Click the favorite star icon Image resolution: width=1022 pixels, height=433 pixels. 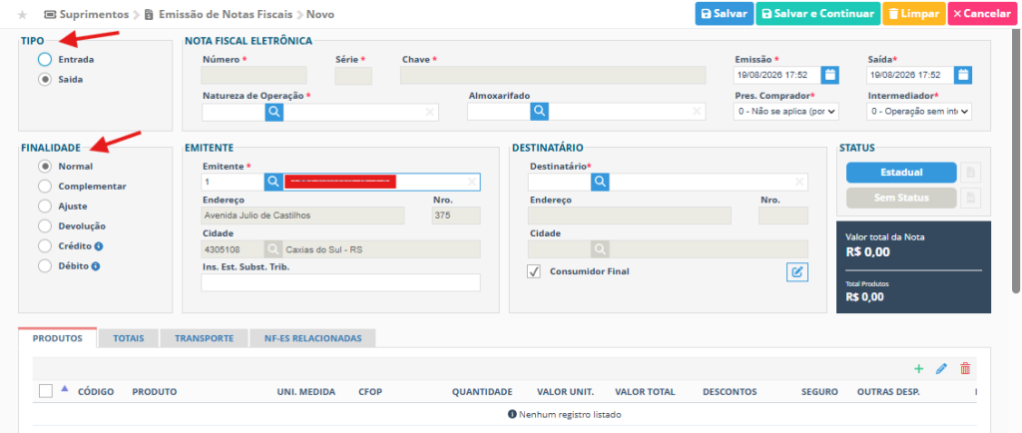(x=24, y=14)
